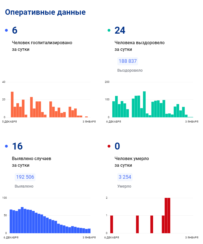
Task: Click the tallest green bar in recovered chart
Action: 144,104
